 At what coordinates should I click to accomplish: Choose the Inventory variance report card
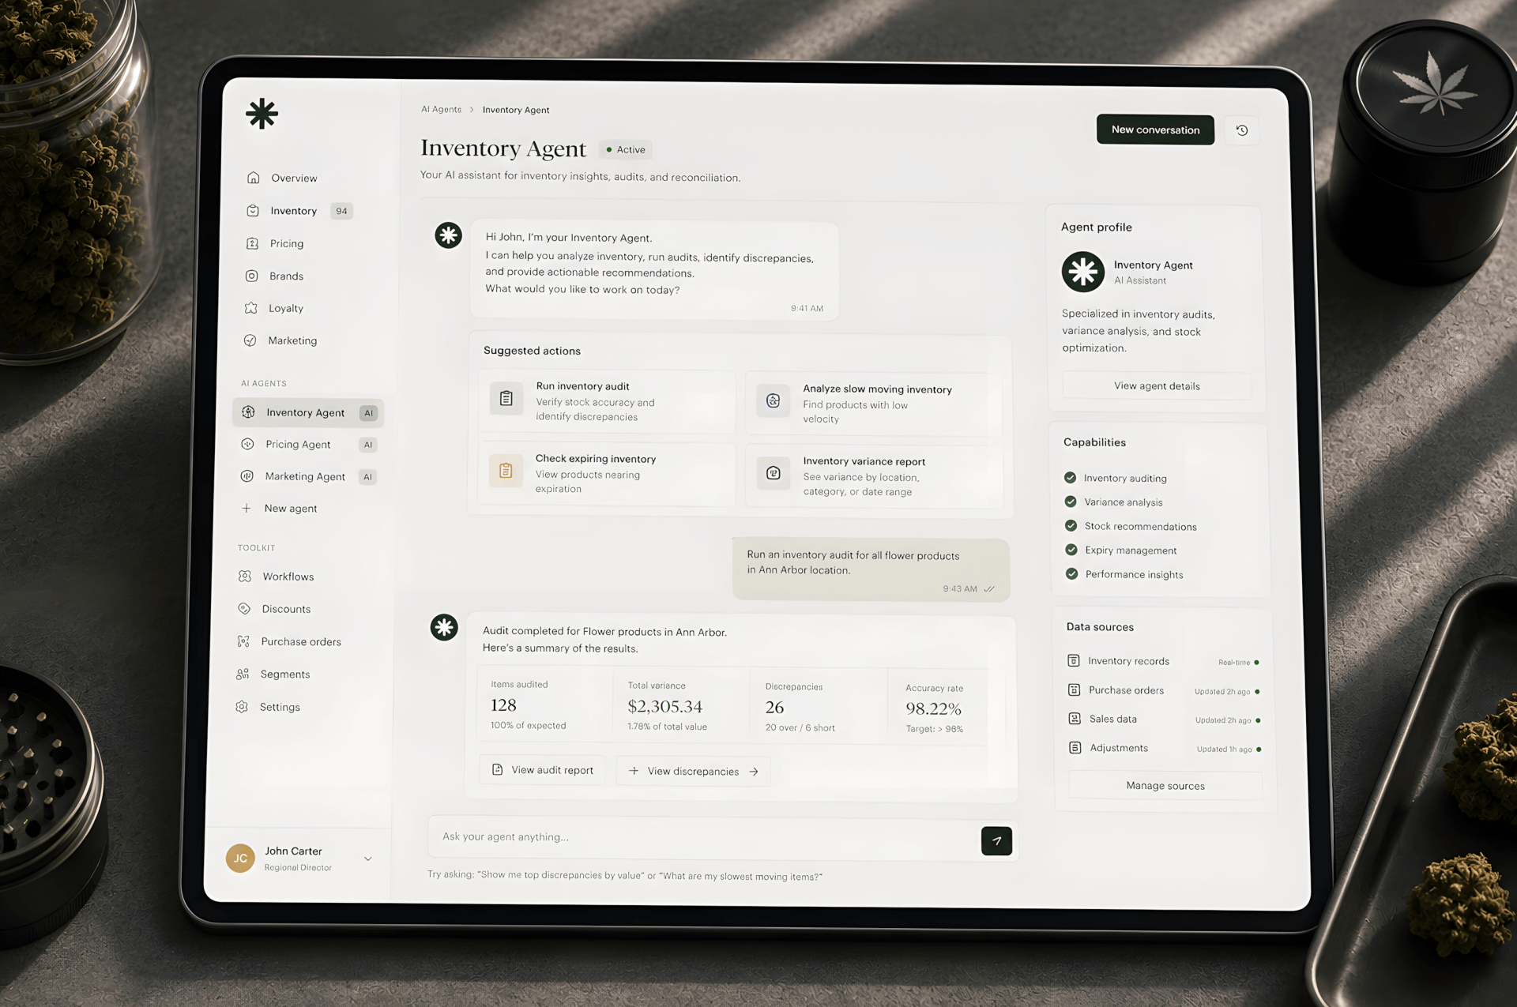click(x=874, y=476)
